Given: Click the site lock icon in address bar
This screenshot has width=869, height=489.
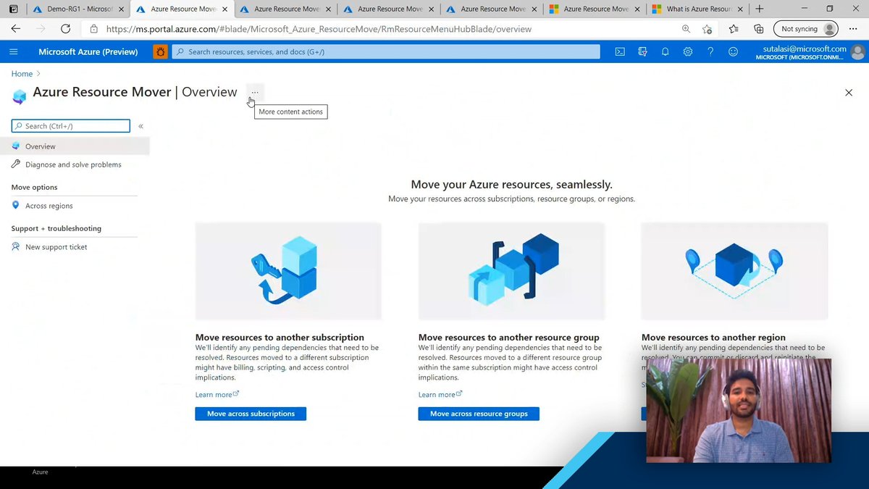Looking at the screenshot, I should 94,29.
